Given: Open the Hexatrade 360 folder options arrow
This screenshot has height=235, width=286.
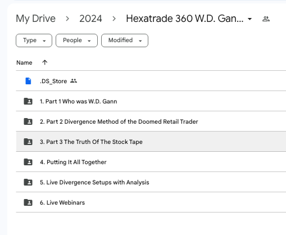Looking at the screenshot, I should point(249,19).
